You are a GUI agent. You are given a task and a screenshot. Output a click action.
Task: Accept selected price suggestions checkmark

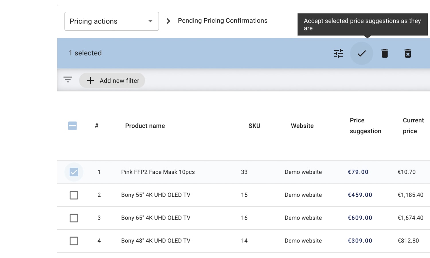click(361, 53)
